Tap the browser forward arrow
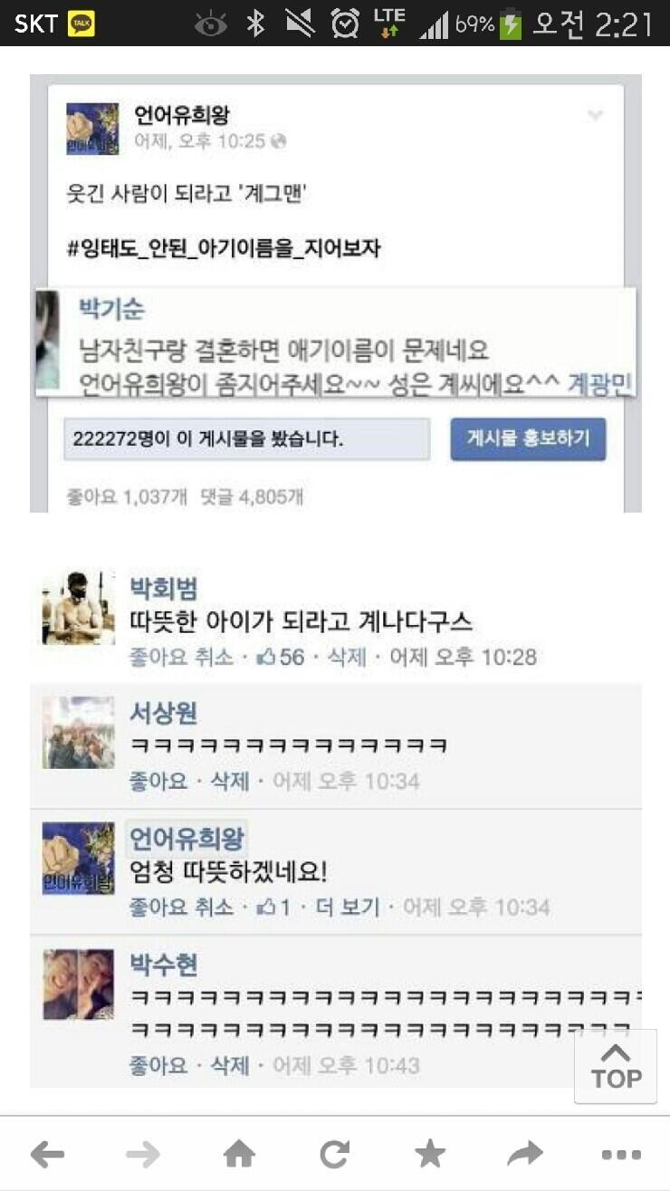 pyautogui.click(x=142, y=1154)
